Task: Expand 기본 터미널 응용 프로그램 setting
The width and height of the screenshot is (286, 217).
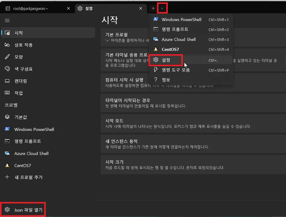Action: point(193,60)
